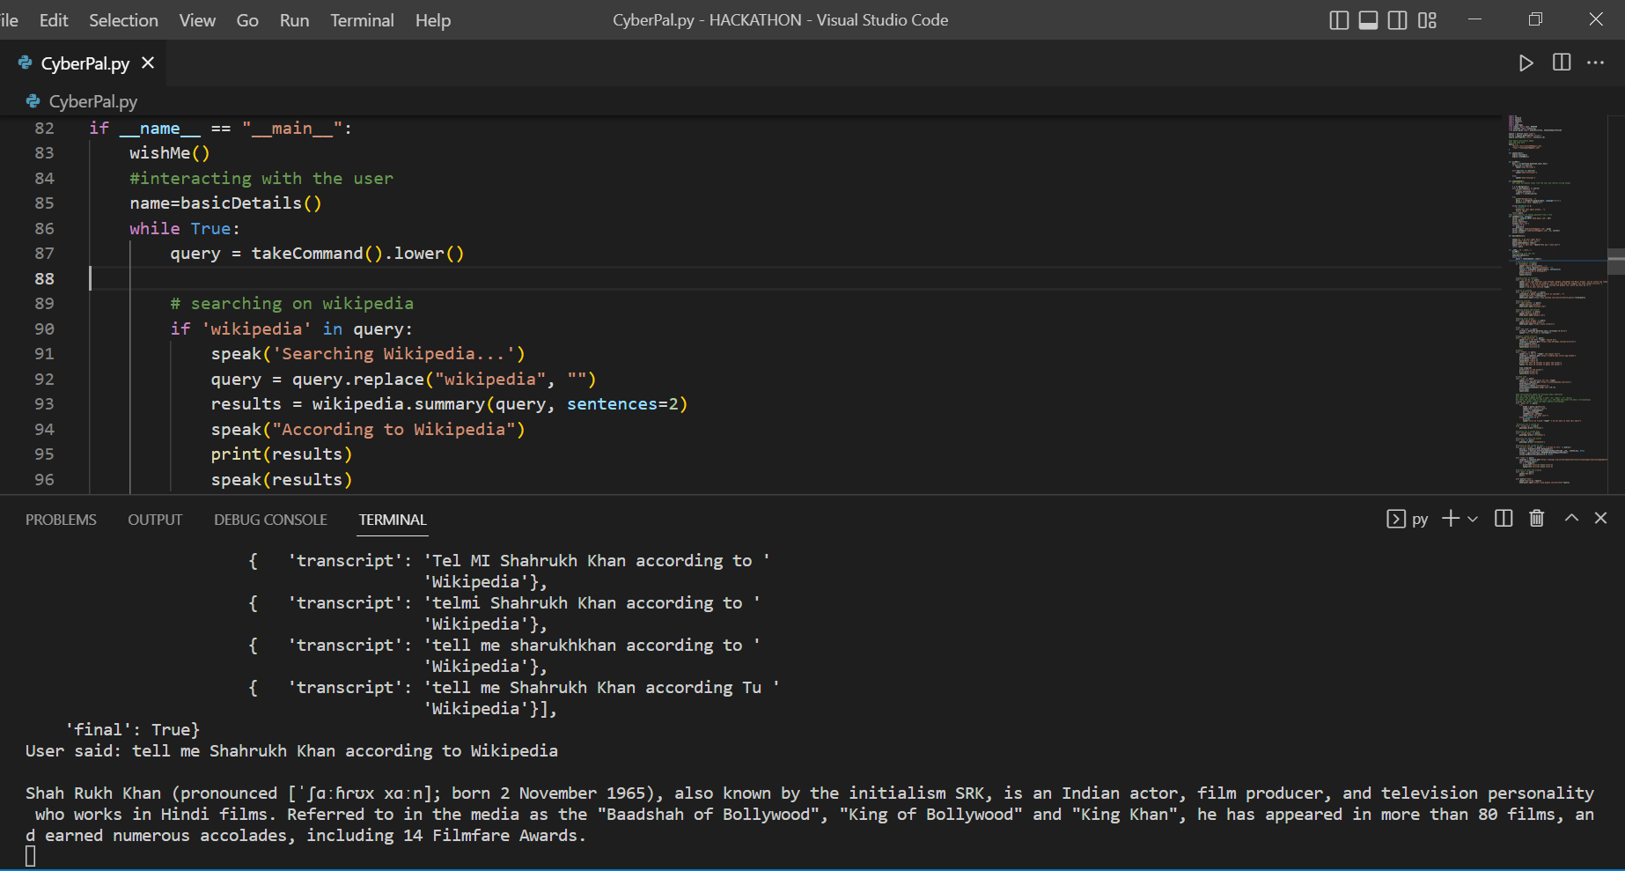1625x871 pixels.
Task: Toggle the primary side bar layout
Action: point(1338,20)
